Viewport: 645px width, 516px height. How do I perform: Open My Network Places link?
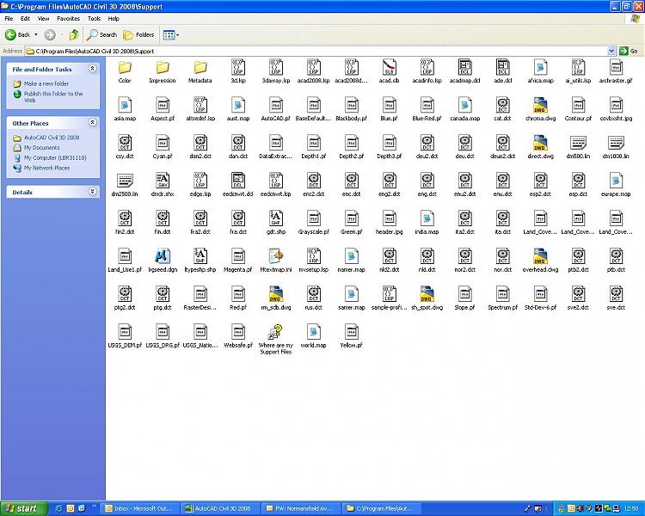coord(46,168)
